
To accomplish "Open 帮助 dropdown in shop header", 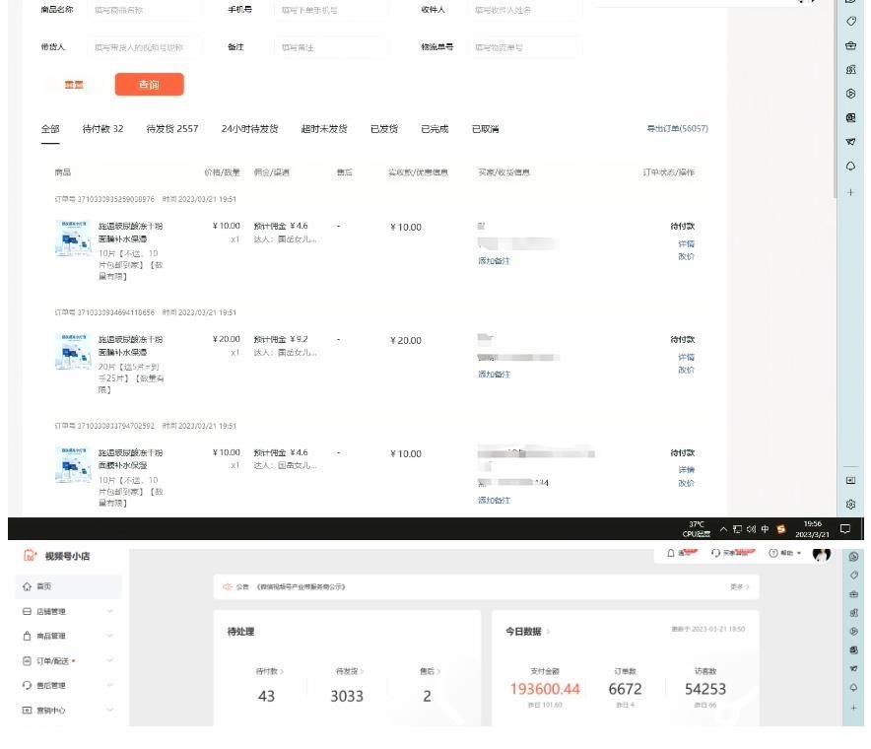I will pyautogui.click(x=785, y=554).
